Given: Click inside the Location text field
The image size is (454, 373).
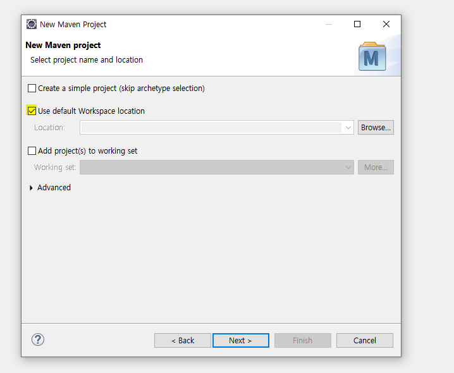Looking at the screenshot, I should [211, 128].
